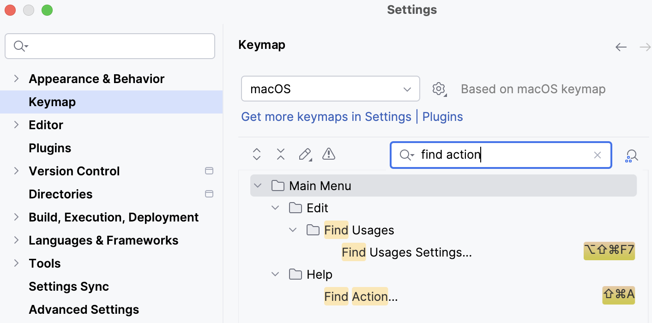
Task: Show keymap conflicts via warning triangle icon
Action: 328,154
